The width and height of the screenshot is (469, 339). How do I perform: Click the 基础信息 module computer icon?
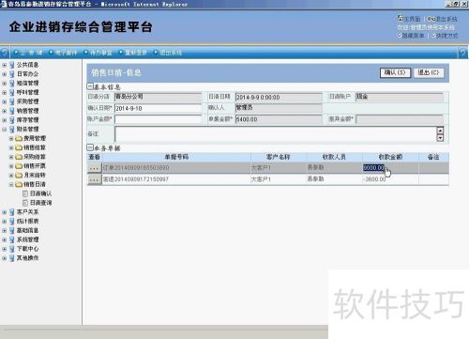(x=12, y=231)
